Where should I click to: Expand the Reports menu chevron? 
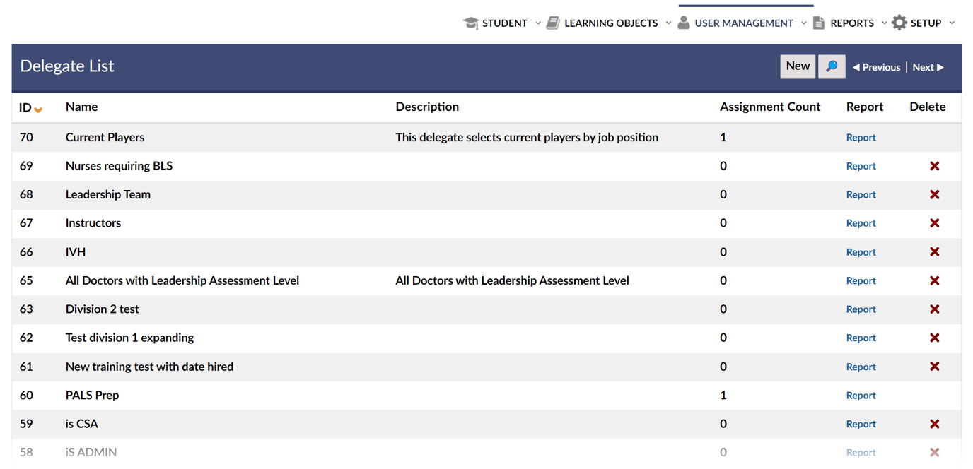point(884,23)
